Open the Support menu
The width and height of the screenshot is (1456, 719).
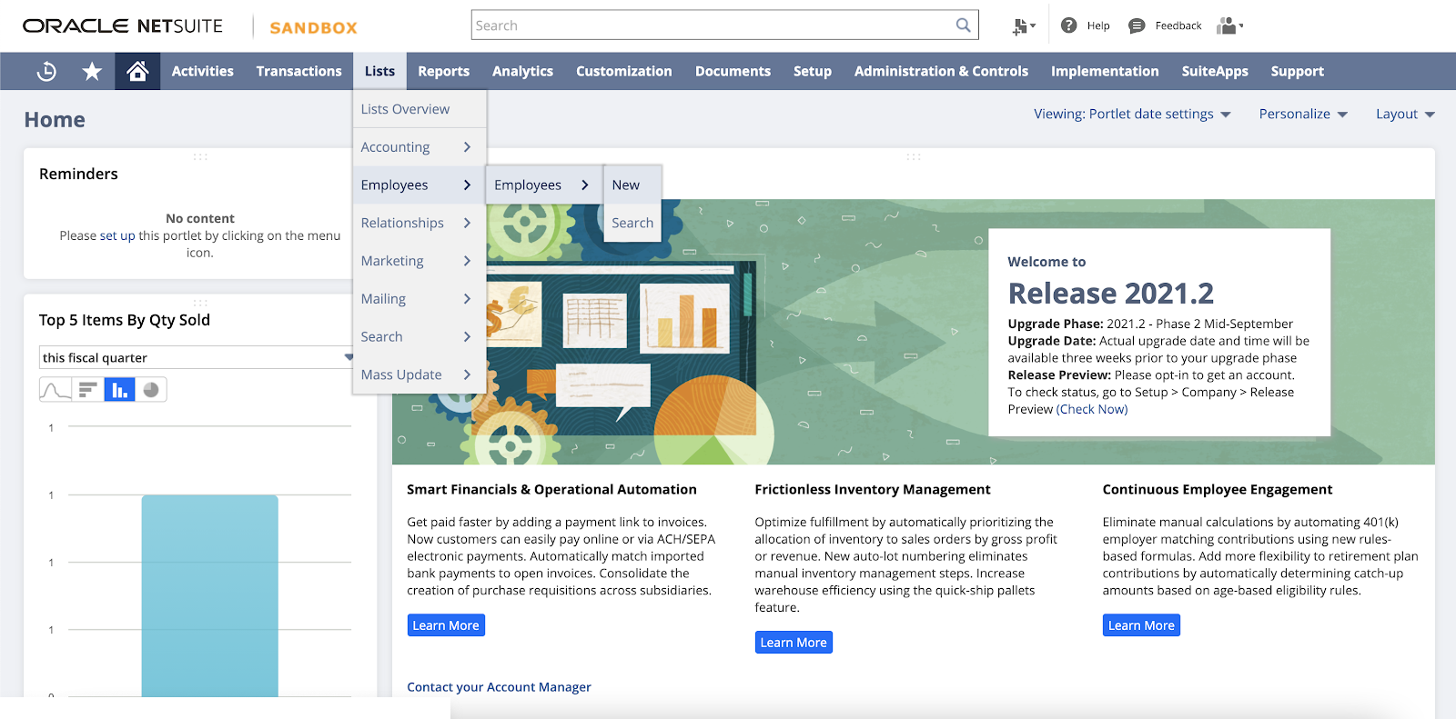(x=1297, y=71)
